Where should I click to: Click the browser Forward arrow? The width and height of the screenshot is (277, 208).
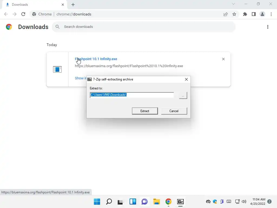pos(15,14)
